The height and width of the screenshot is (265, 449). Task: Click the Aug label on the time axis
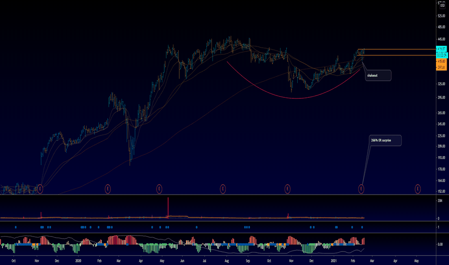[227, 261]
